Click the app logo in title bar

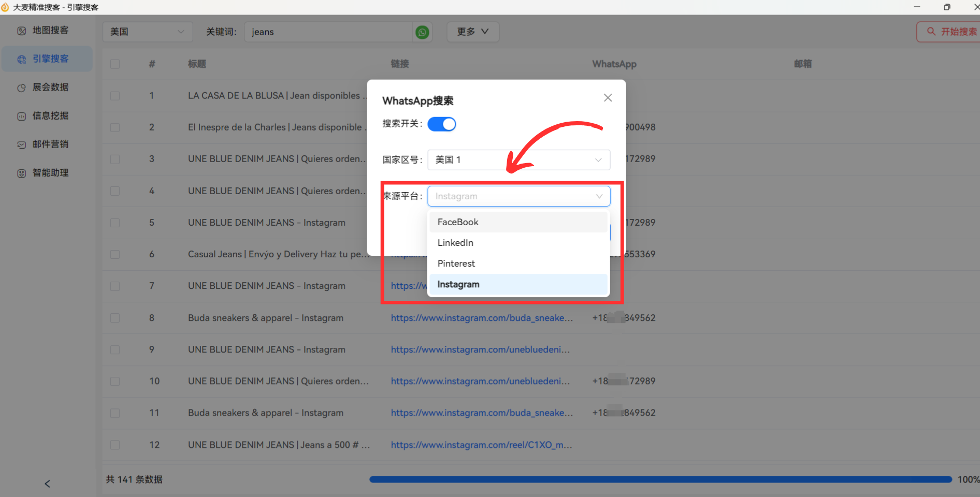tap(5, 7)
